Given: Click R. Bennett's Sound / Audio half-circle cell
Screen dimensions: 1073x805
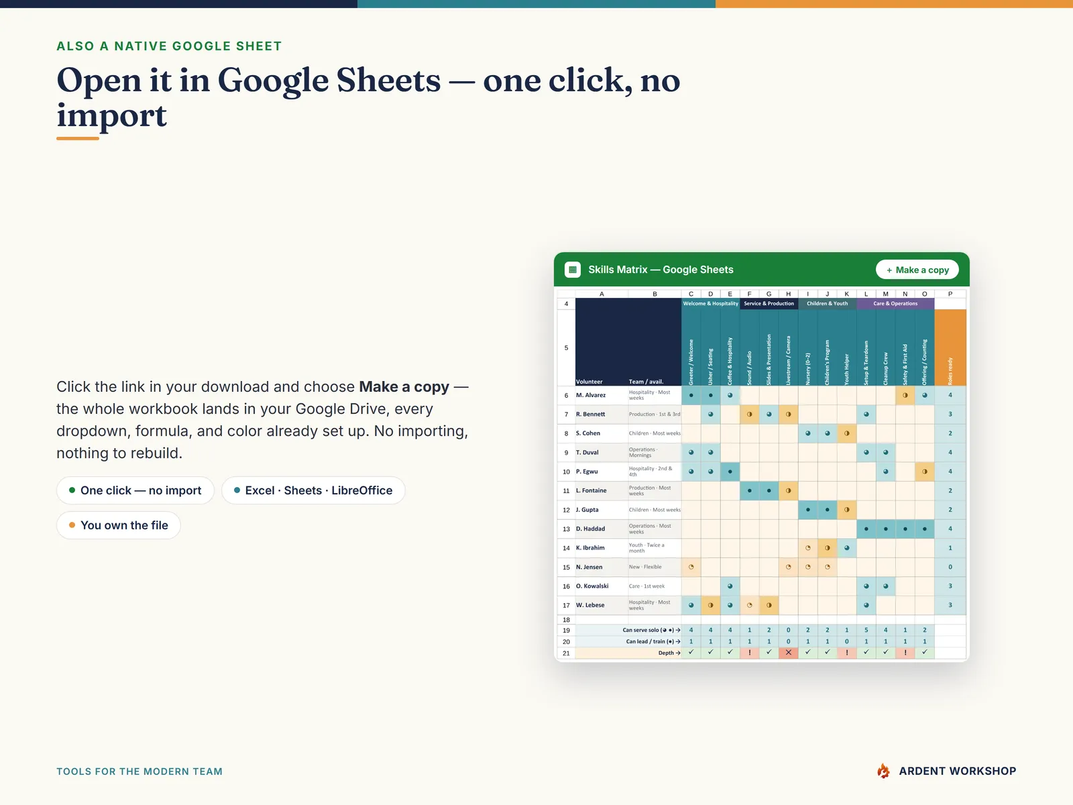Looking at the screenshot, I should [749, 415].
